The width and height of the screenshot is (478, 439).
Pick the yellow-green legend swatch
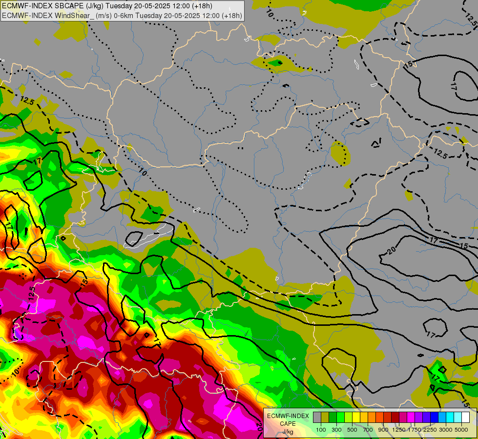349,418
